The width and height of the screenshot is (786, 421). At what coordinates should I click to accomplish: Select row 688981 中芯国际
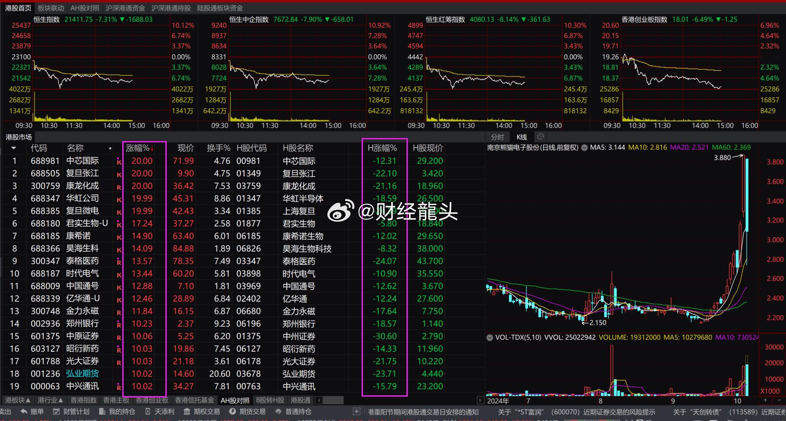pyautogui.click(x=244, y=161)
